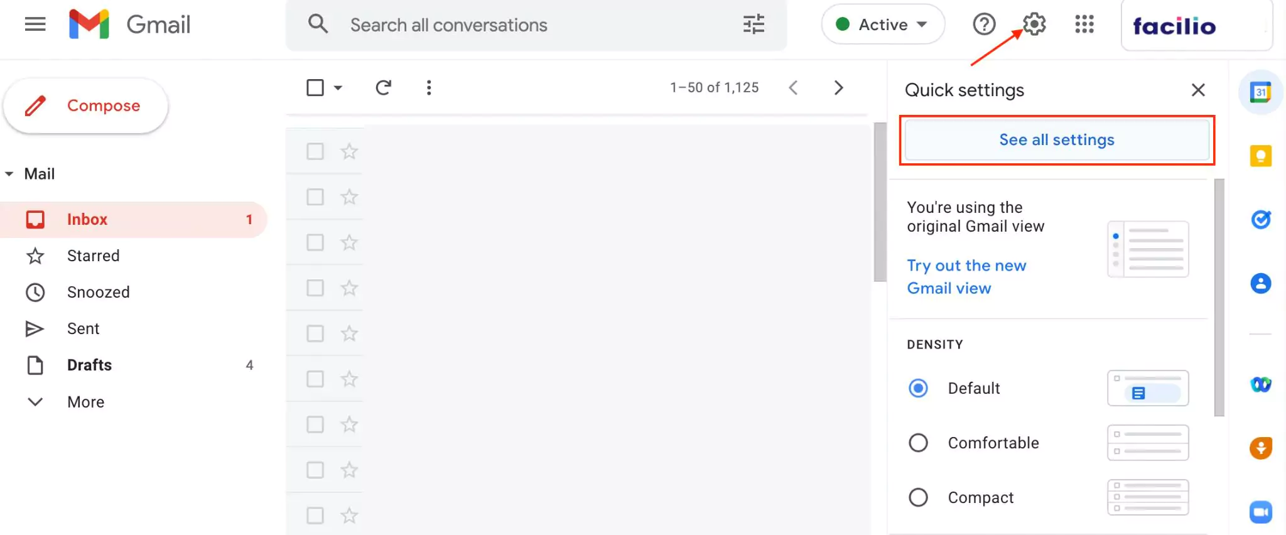Click Try out the new Gmail view
The height and width of the screenshot is (535, 1286).
[x=966, y=277]
